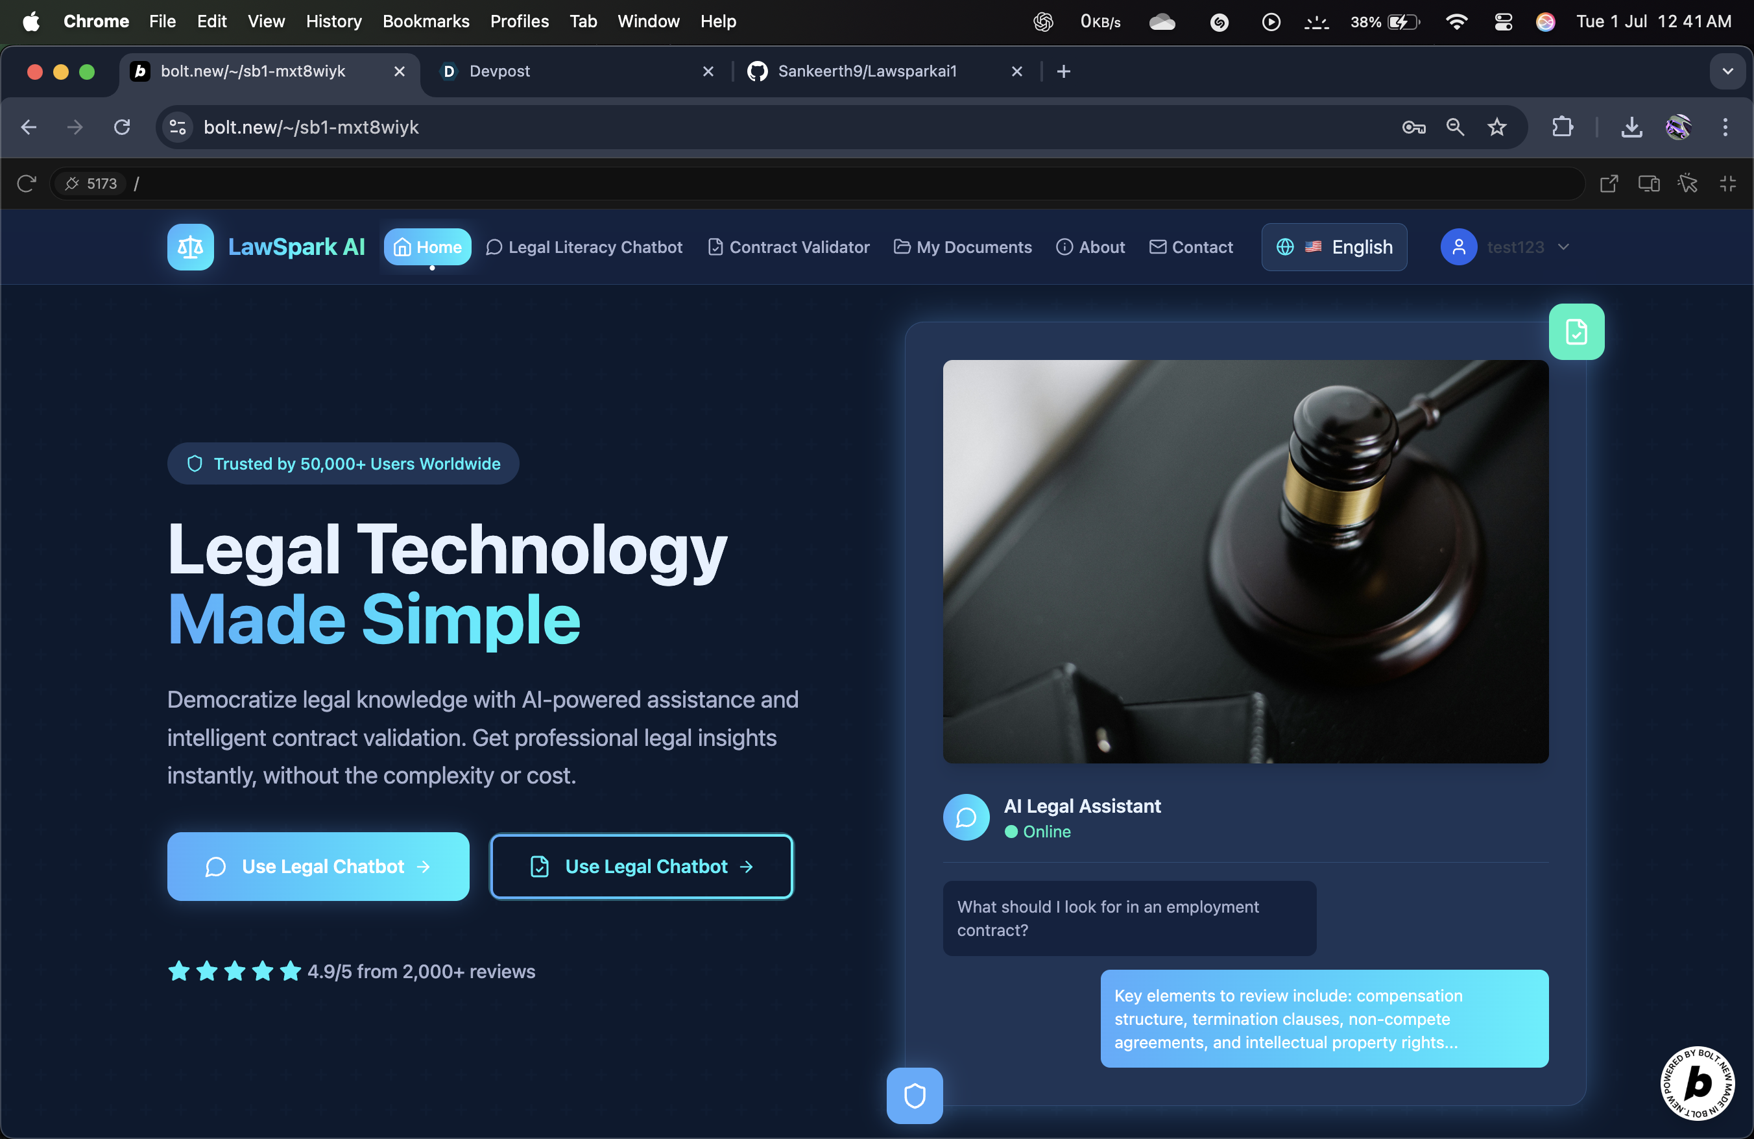Viewport: 1754px width, 1139px height.
Task: Reload the bolt preview pane
Action: pyautogui.click(x=27, y=184)
